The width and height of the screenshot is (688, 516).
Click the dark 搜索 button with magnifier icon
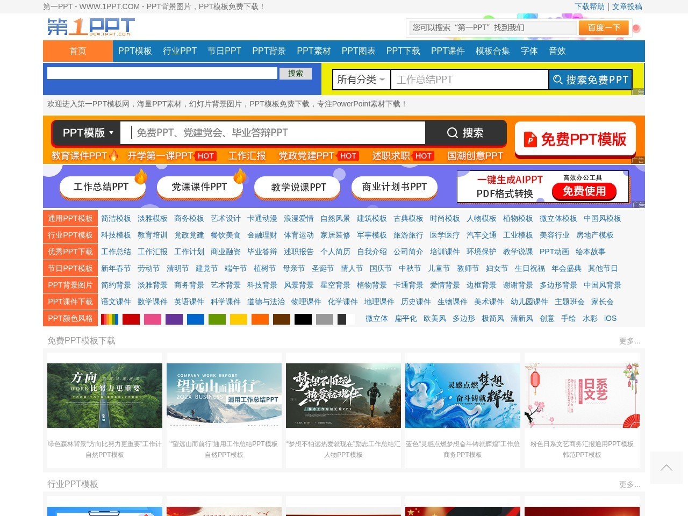tap(465, 133)
